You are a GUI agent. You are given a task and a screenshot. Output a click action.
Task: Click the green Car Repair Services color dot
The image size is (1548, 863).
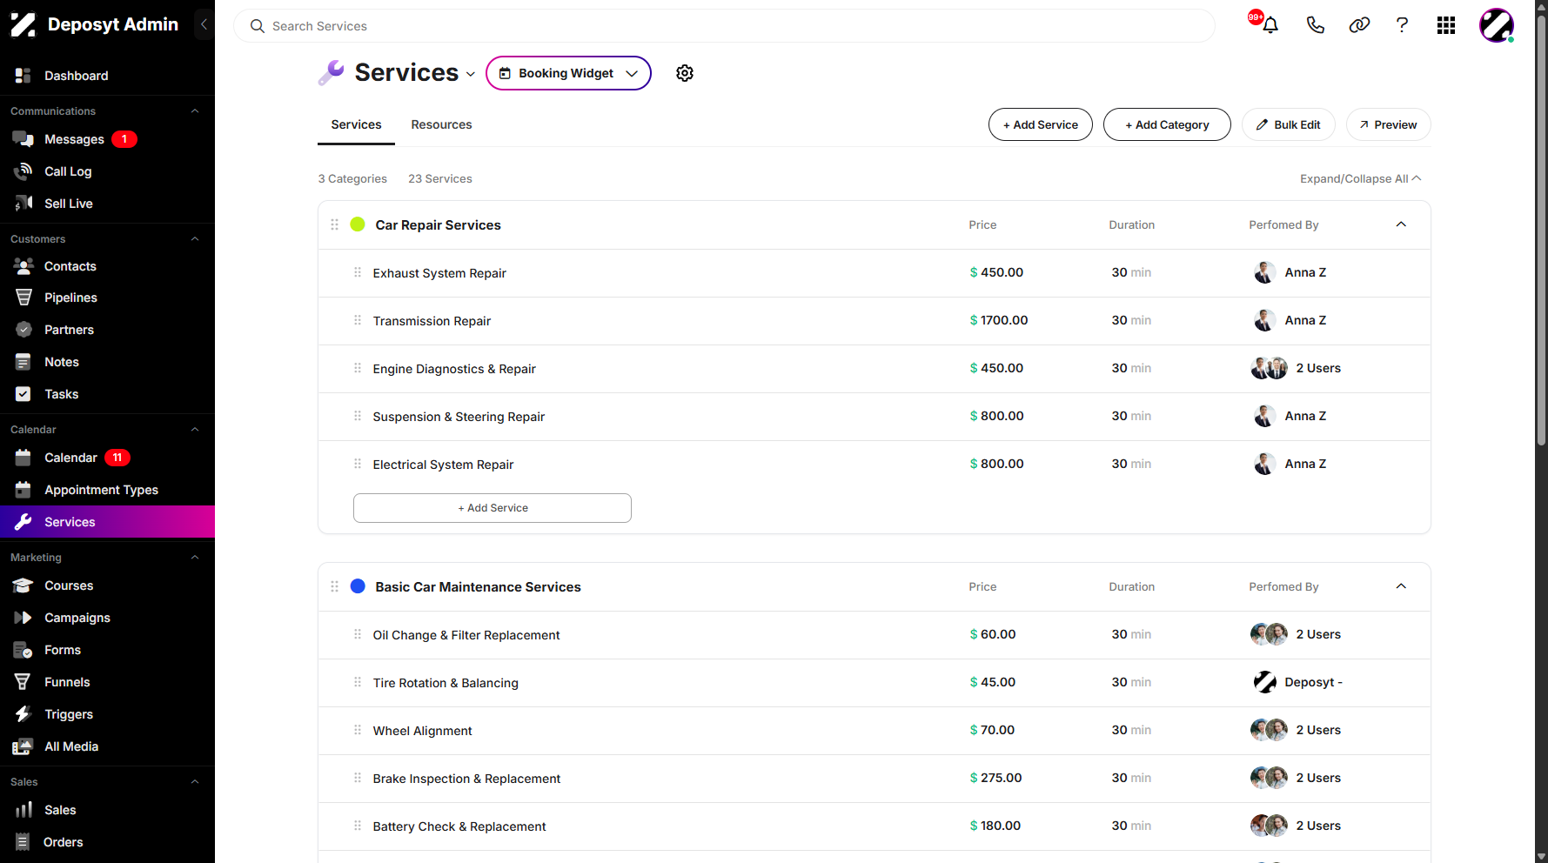tap(358, 224)
